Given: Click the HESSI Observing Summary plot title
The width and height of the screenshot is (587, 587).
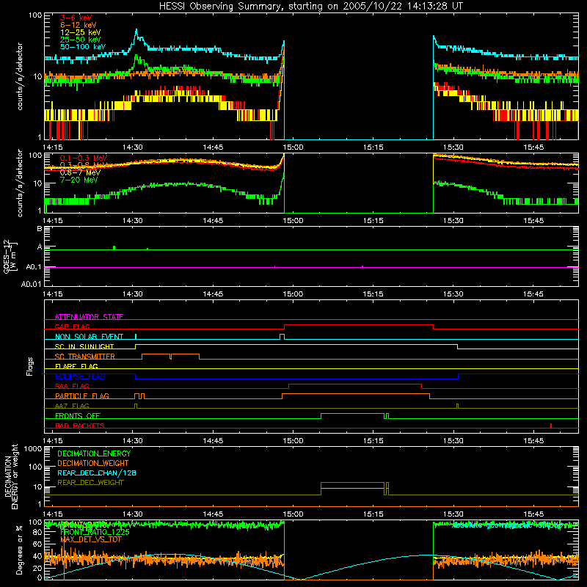Looking at the screenshot, I should pos(310,7).
